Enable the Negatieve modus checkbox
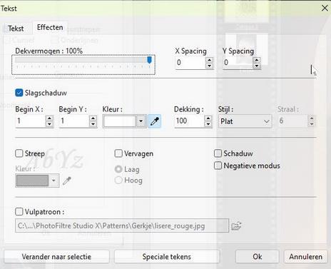The image size is (331, 269). (x=218, y=166)
